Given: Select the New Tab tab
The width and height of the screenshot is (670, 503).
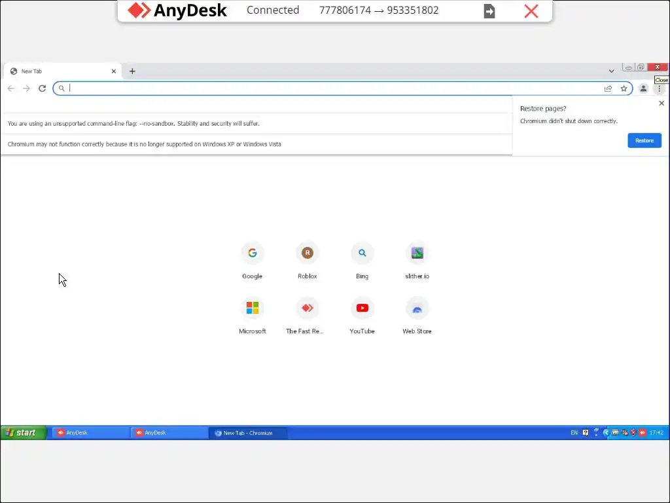Looking at the screenshot, I should [63, 71].
